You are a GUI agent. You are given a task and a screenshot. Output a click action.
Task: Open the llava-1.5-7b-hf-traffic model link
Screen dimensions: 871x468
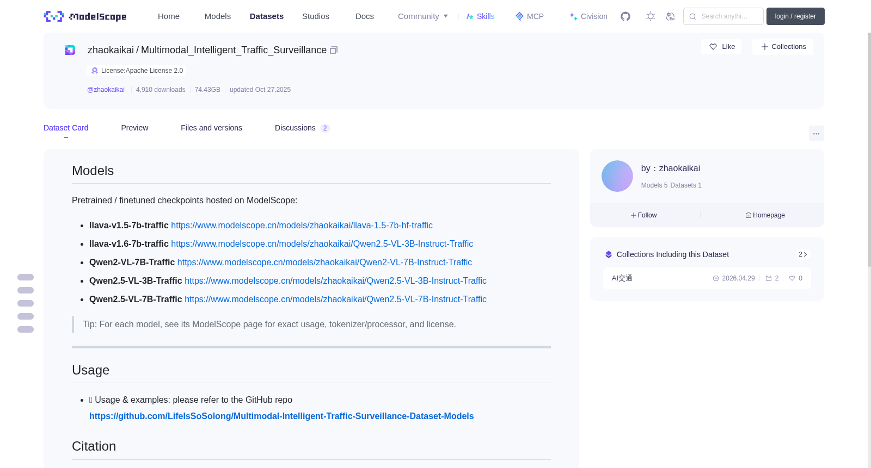[302, 225]
